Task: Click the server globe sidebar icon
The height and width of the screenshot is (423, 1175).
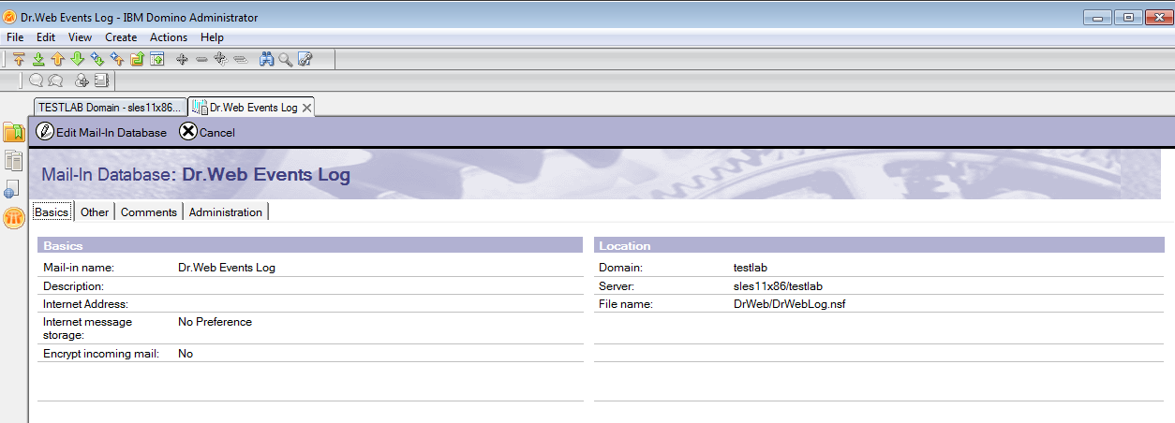Action: coord(12,189)
